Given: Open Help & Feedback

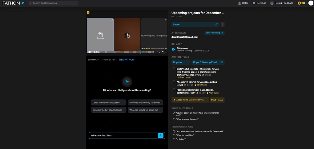Looking at the screenshot, I should coord(272,3).
